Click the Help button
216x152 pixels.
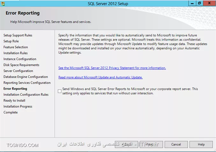pyautogui.click(x=201, y=144)
